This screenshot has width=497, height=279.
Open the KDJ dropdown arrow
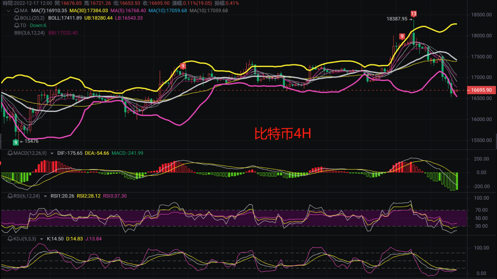click(41, 238)
